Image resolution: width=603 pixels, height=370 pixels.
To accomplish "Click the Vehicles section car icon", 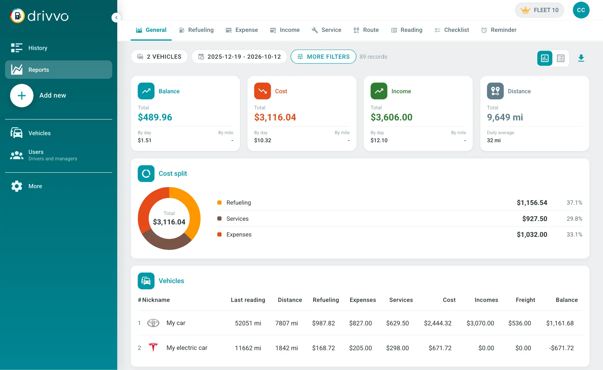I will [146, 281].
